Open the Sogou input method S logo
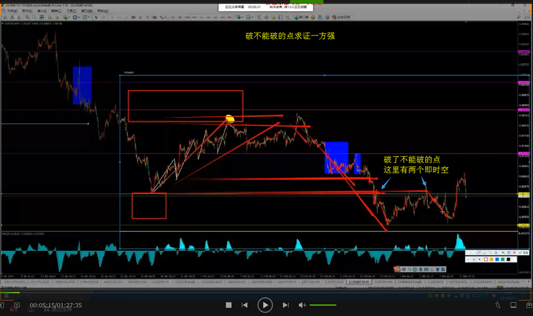 click(397, 269)
